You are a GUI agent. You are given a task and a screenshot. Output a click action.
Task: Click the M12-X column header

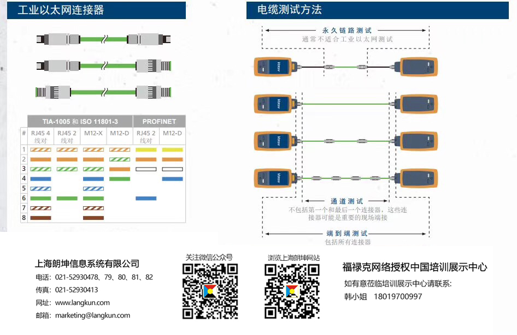click(x=93, y=134)
